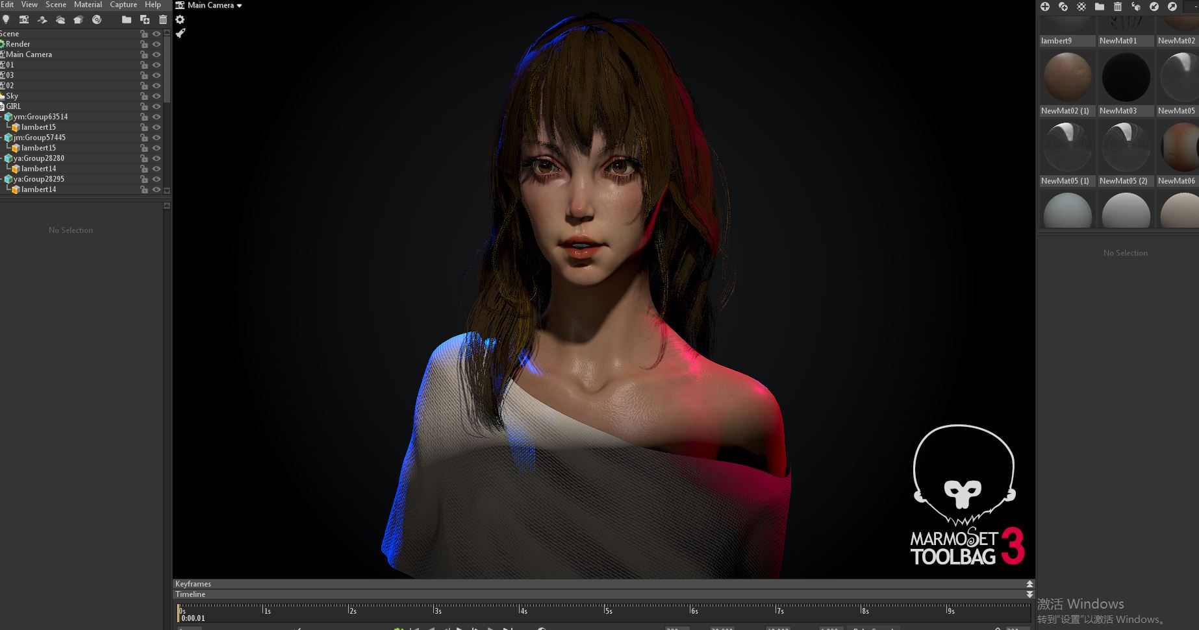Toggle lock on the GIRL object
This screenshot has width=1199, height=630.
(x=144, y=106)
